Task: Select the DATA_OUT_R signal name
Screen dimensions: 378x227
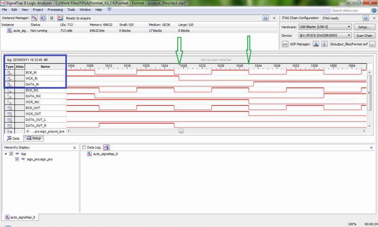Action: click(x=36, y=126)
